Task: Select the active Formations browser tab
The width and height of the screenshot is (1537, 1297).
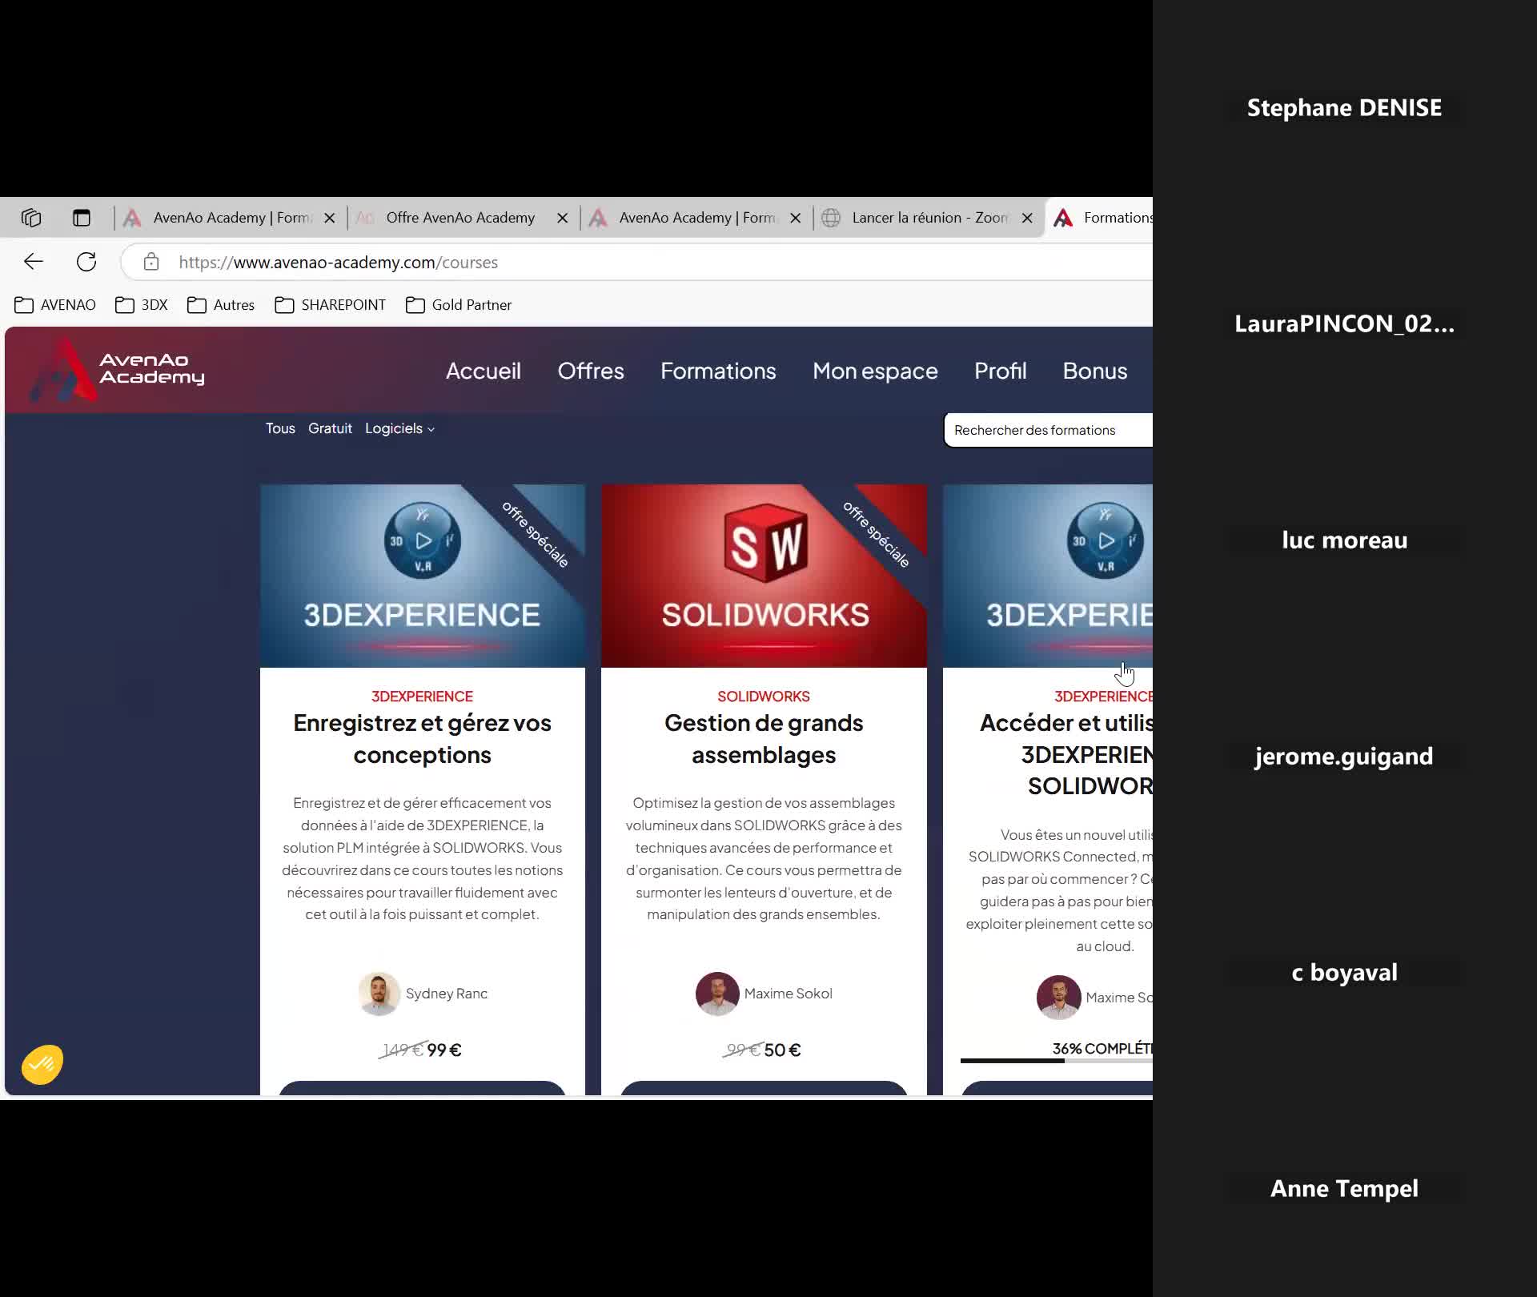Action: click(x=1101, y=218)
